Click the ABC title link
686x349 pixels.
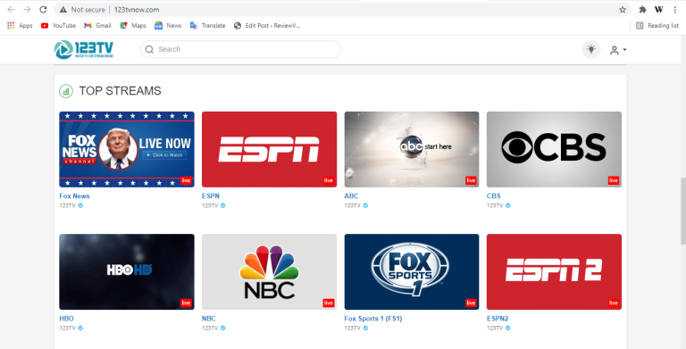tap(351, 196)
